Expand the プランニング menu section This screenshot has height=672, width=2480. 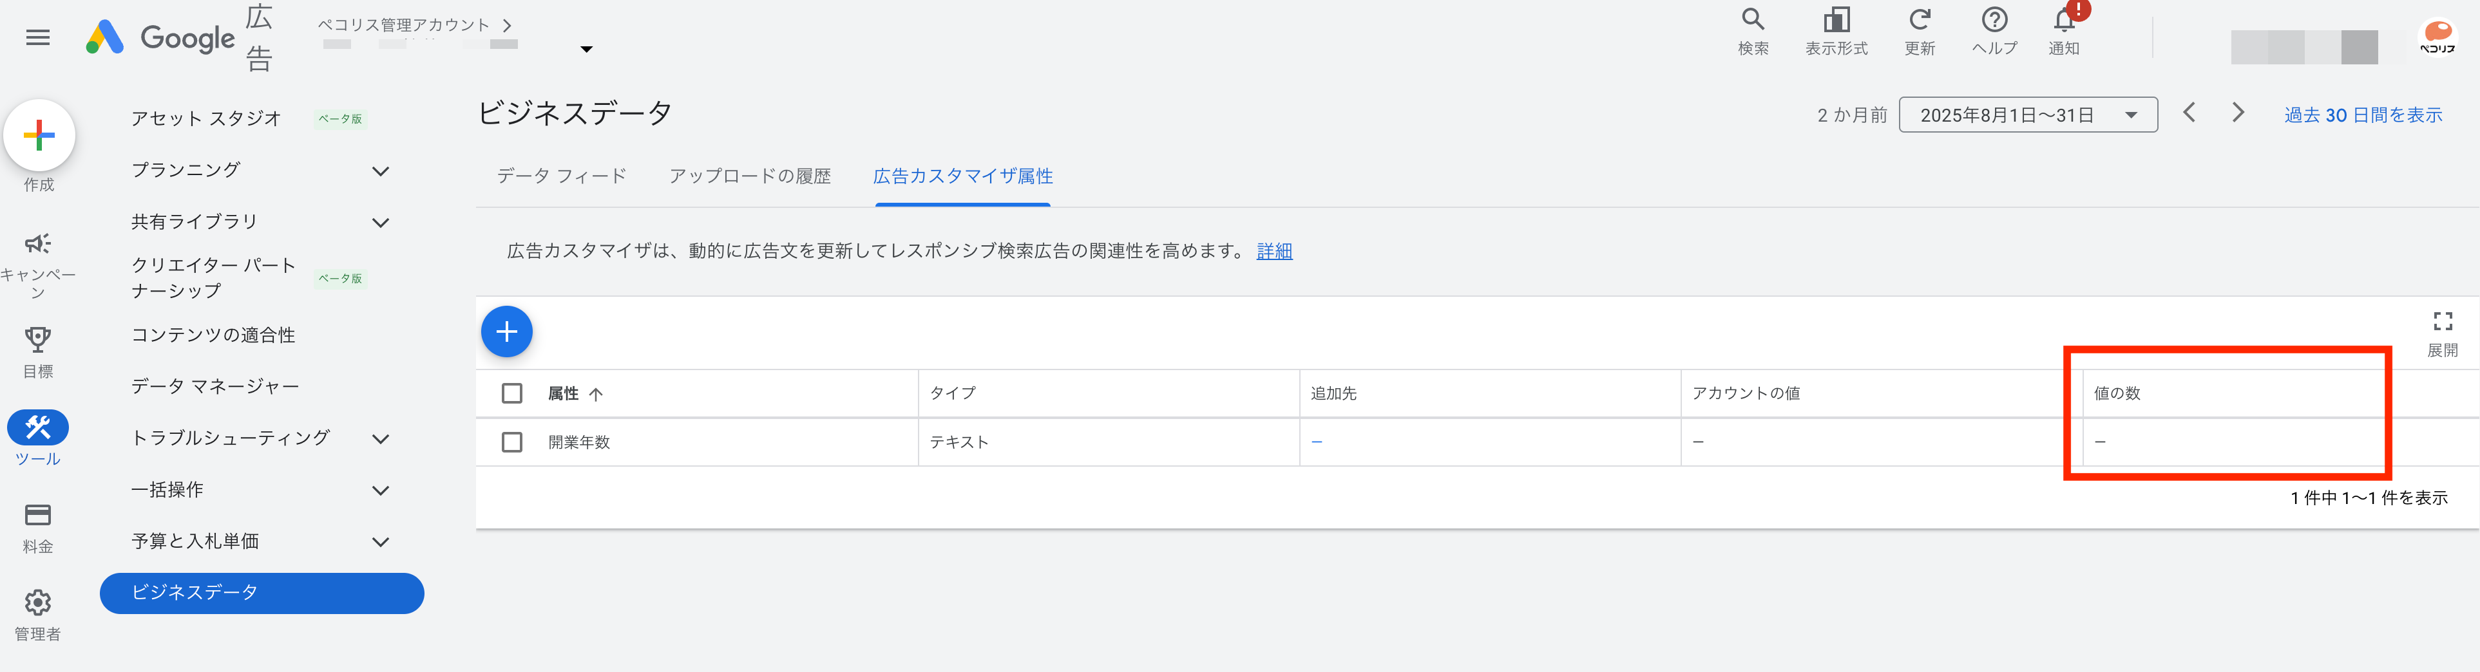pos(380,171)
